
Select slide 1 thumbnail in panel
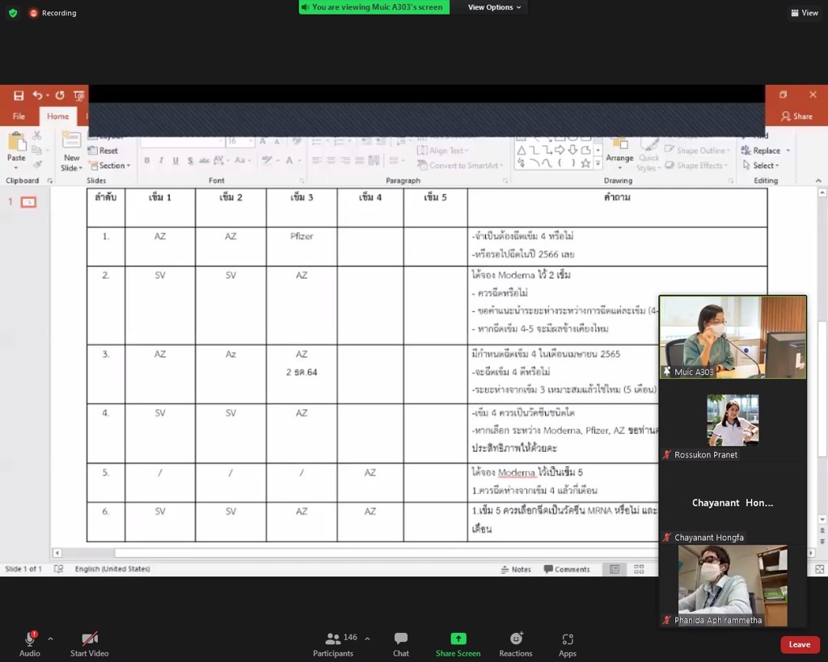(28, 202)
